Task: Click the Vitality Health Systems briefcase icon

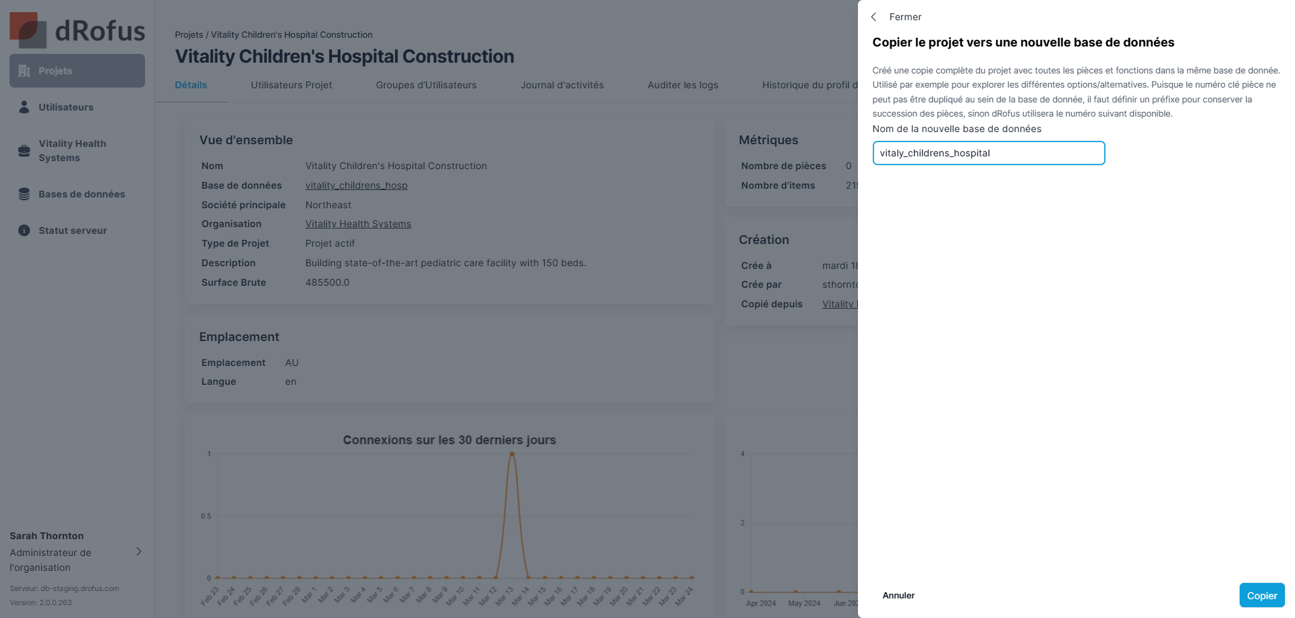Action: click(24, 151)
